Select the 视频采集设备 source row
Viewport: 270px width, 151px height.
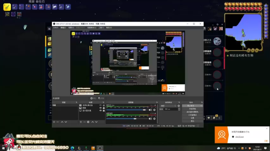92,105
